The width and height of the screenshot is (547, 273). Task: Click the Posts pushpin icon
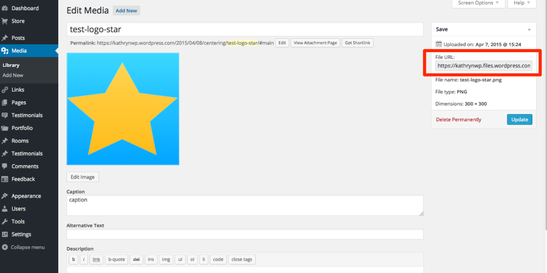pyautogui.click(x=4, y=38)
